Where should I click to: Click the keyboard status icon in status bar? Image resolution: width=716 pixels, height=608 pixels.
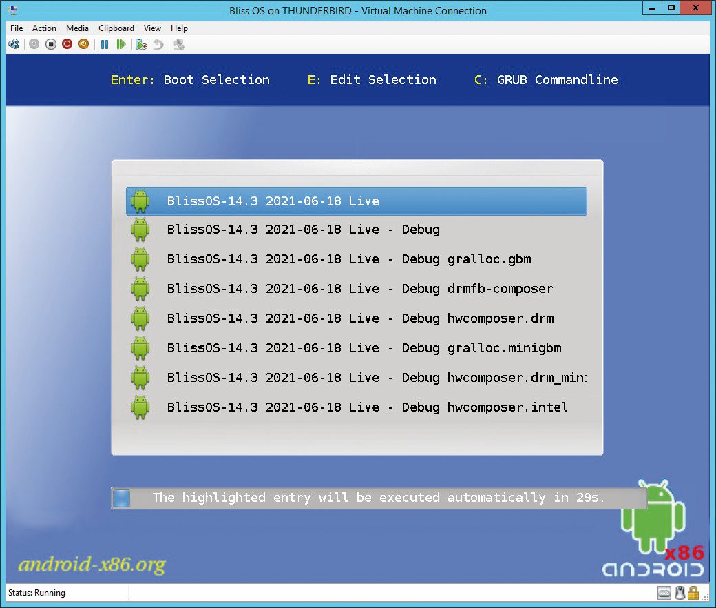pos(664,593)
